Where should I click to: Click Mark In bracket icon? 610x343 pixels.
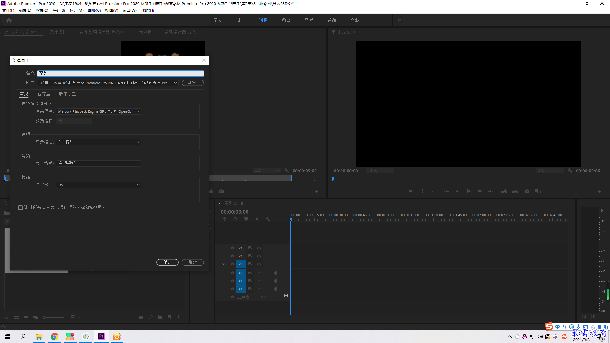pyautogui.click(x=422, y=191)
